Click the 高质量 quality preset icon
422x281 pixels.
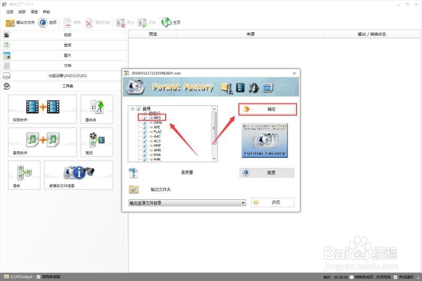pyautogui.click(x=133, y=173)
